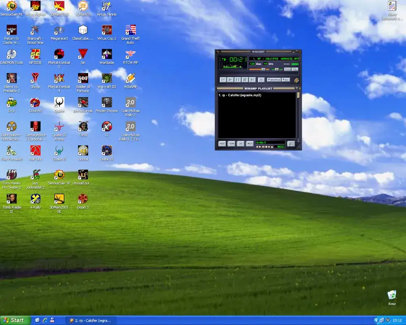Click the Winamp taskbar button
Viewport: 406px width, 325px height.
tap(91, 320)
